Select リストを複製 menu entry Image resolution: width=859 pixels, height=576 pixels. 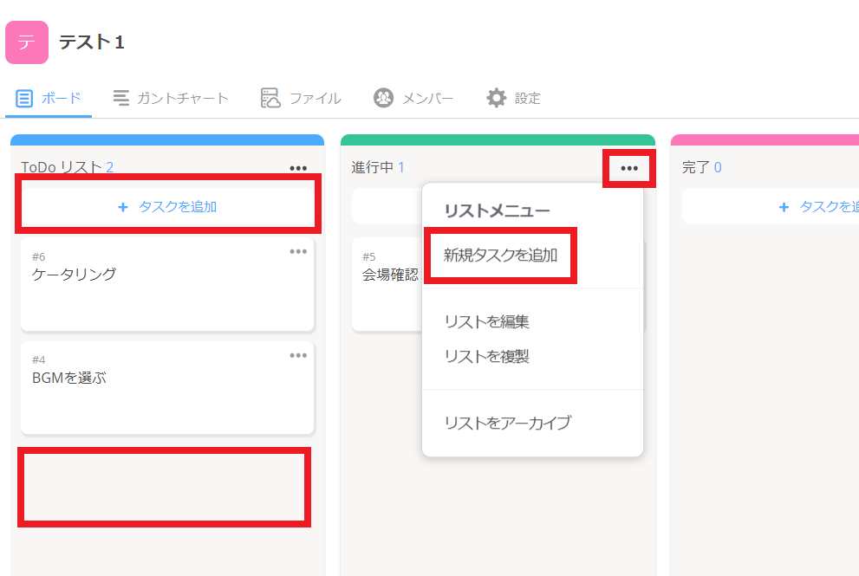[486, 356]
